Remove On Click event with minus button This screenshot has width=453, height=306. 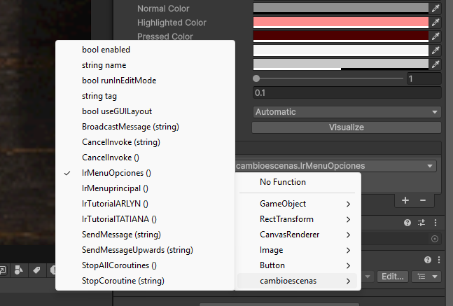tap(422, 200)
